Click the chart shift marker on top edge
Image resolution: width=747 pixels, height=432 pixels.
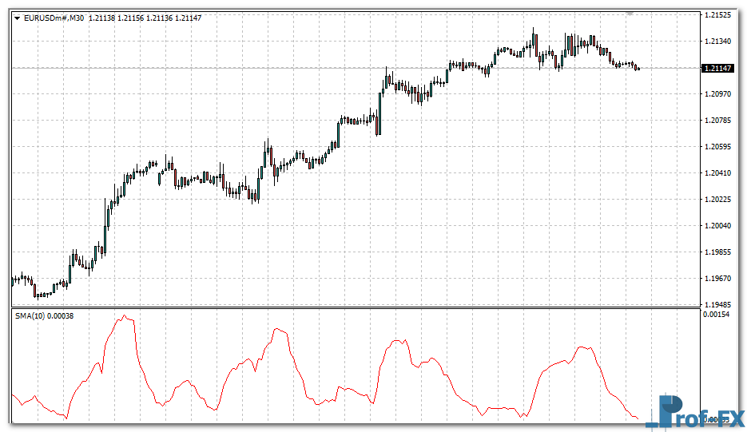pos(630,13)
